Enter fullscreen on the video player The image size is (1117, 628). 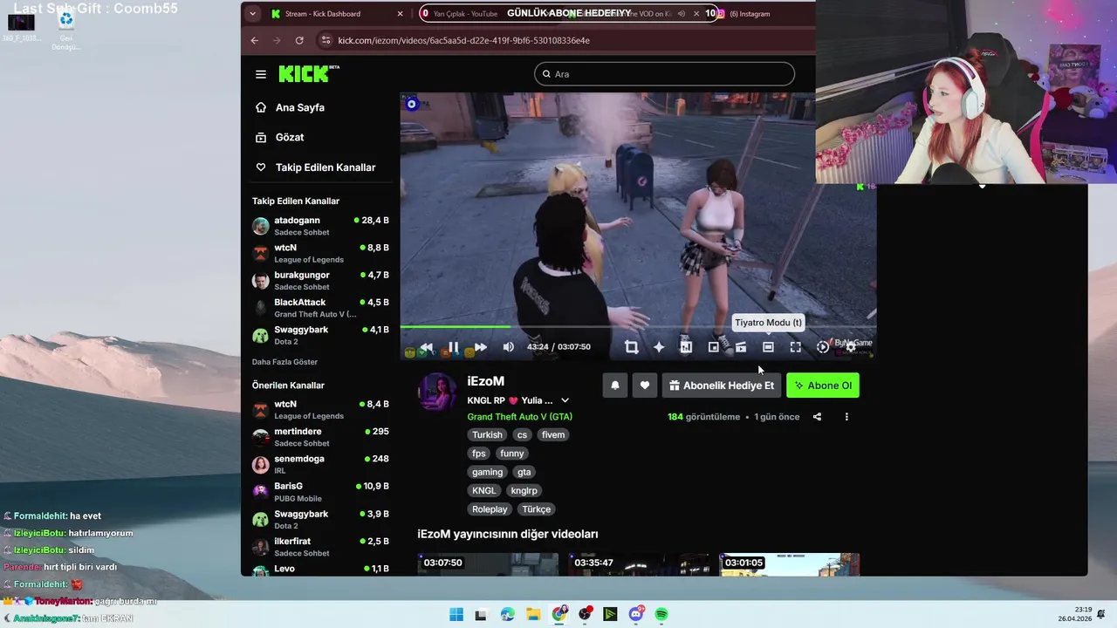795,347
